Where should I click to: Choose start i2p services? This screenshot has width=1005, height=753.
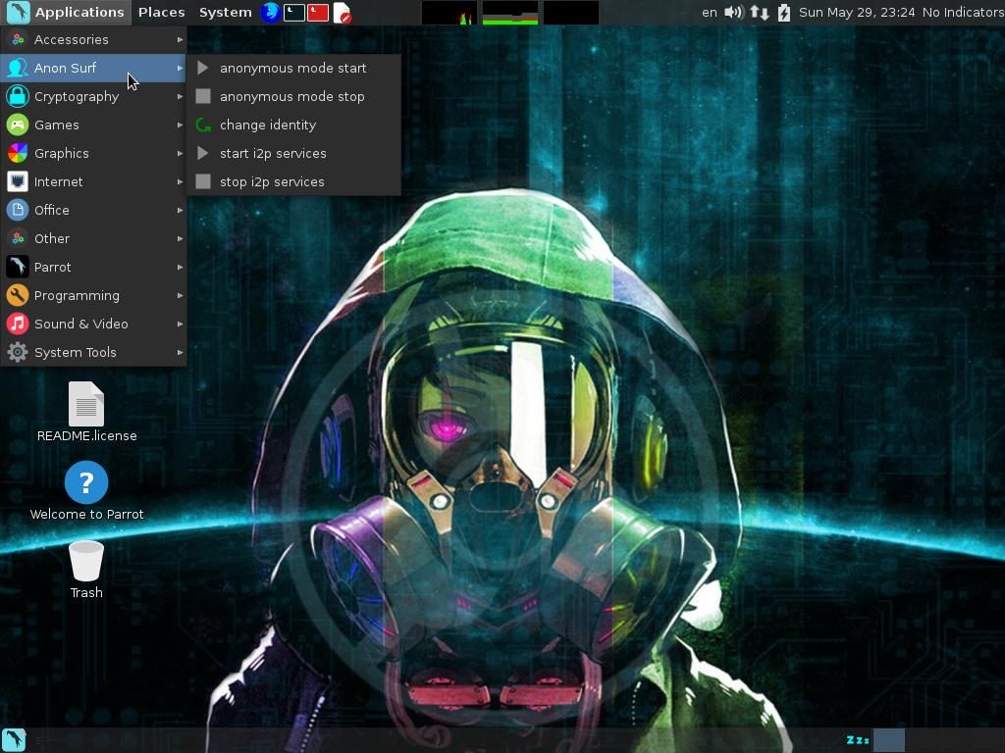pyautogui.click(x=294, y=153)
